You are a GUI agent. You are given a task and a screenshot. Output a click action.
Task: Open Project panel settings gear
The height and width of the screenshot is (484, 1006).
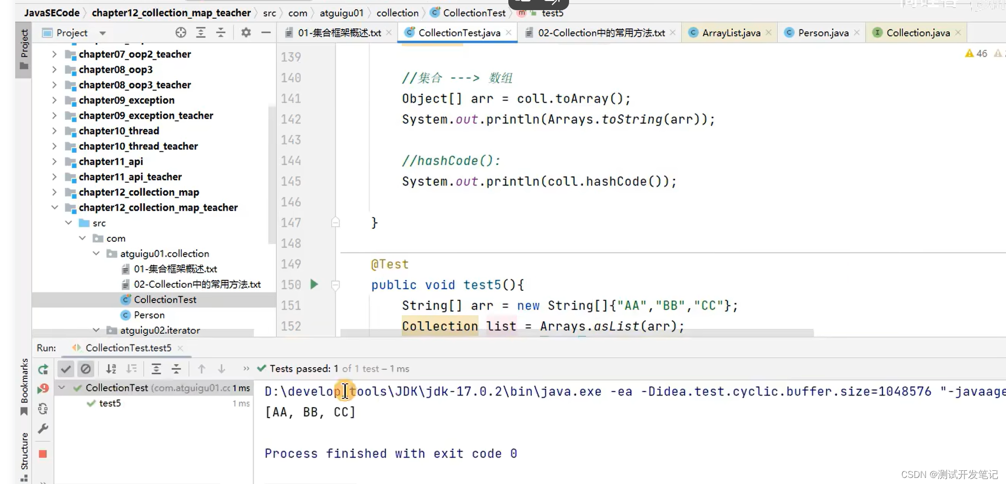[246, 33]
